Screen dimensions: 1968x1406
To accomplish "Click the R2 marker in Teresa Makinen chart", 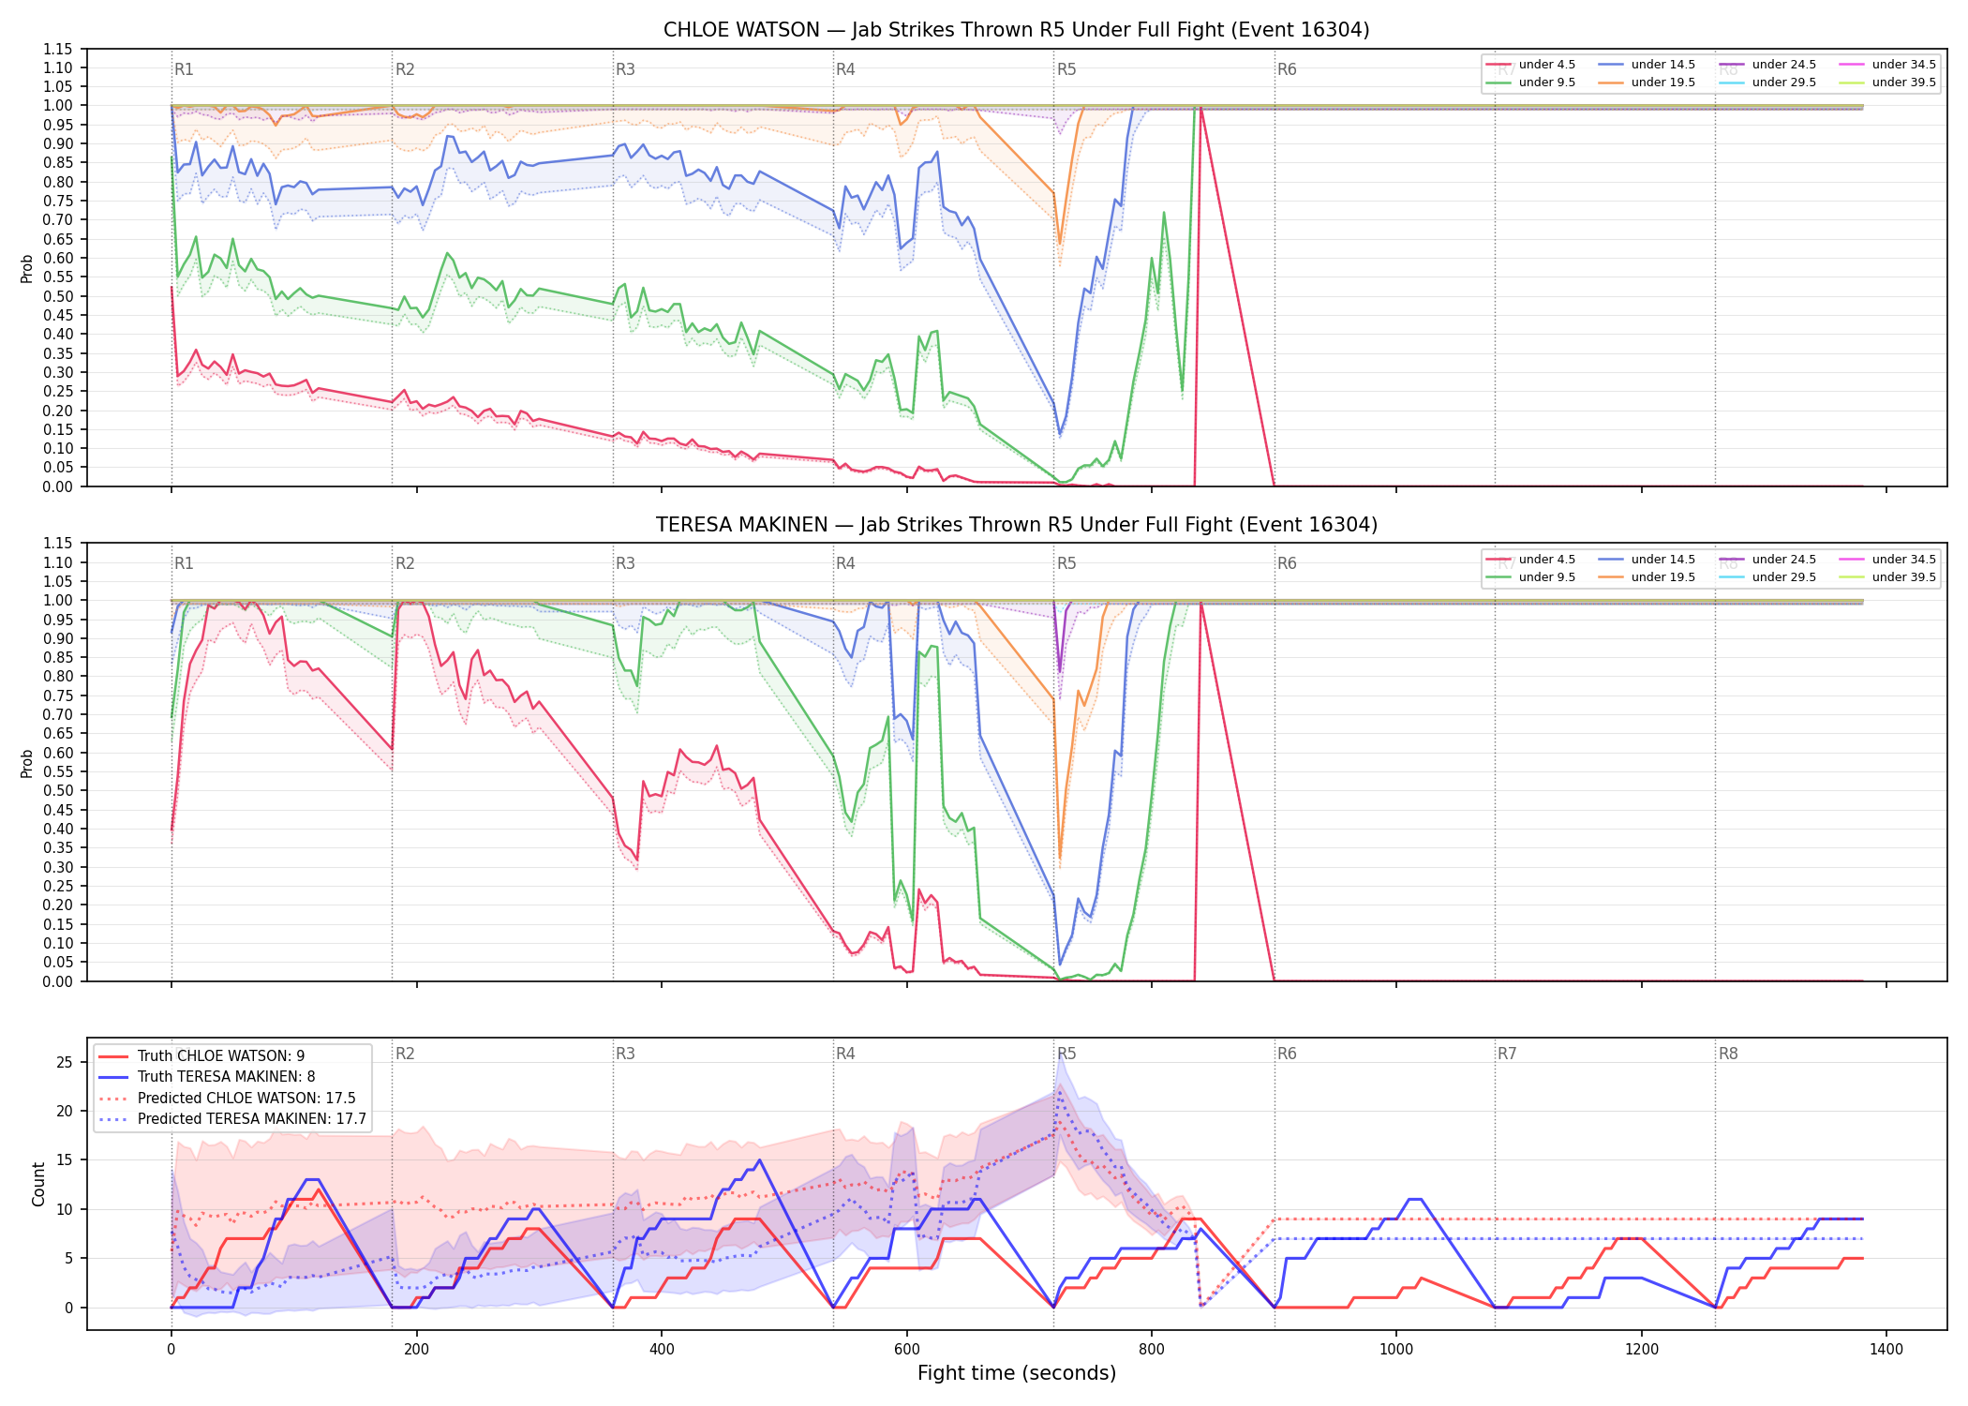I will point(405,563).
